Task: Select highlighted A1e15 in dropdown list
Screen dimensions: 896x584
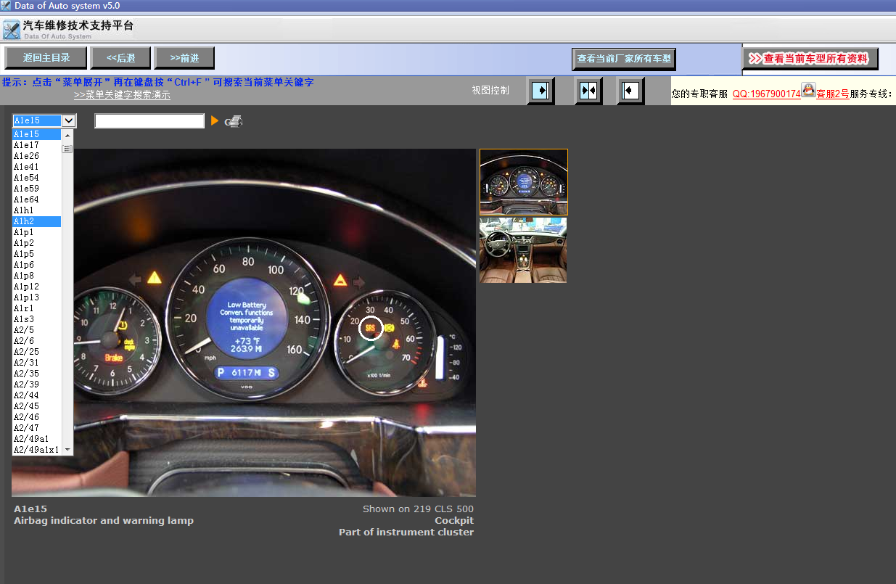Action: 37,134
